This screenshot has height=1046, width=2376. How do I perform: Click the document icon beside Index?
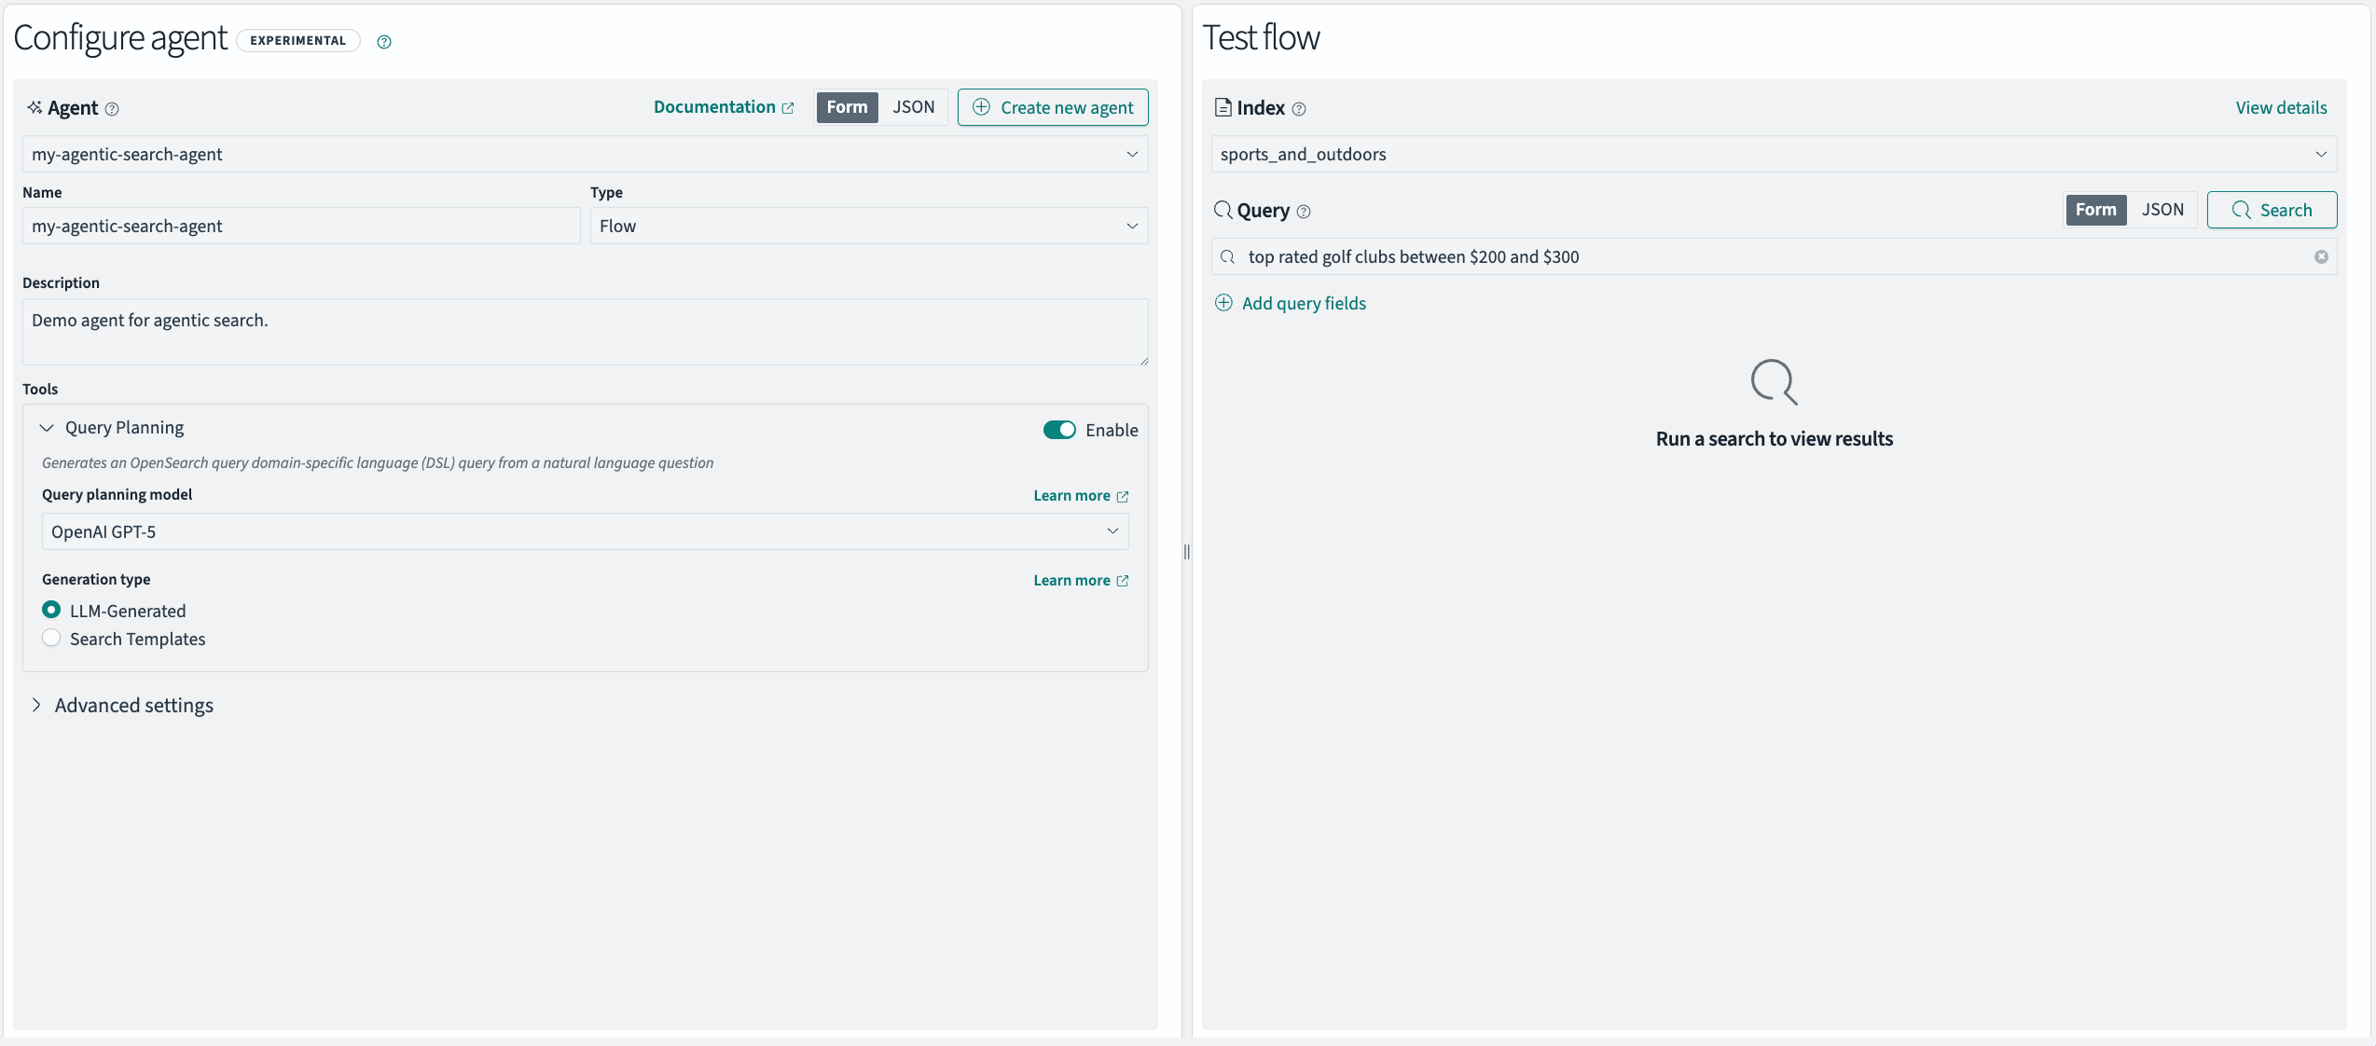tap(1224, 107)
